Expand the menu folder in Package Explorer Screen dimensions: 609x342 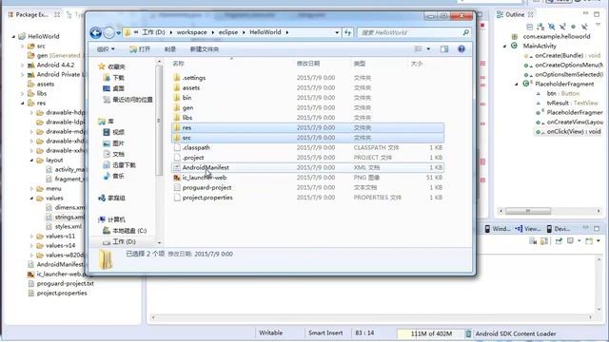click(x=31, y=189)
